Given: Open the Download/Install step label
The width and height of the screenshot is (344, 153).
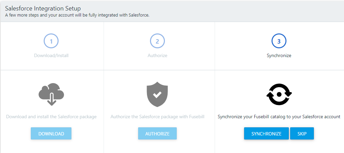Looking at the screenshot, I should 51,56.
